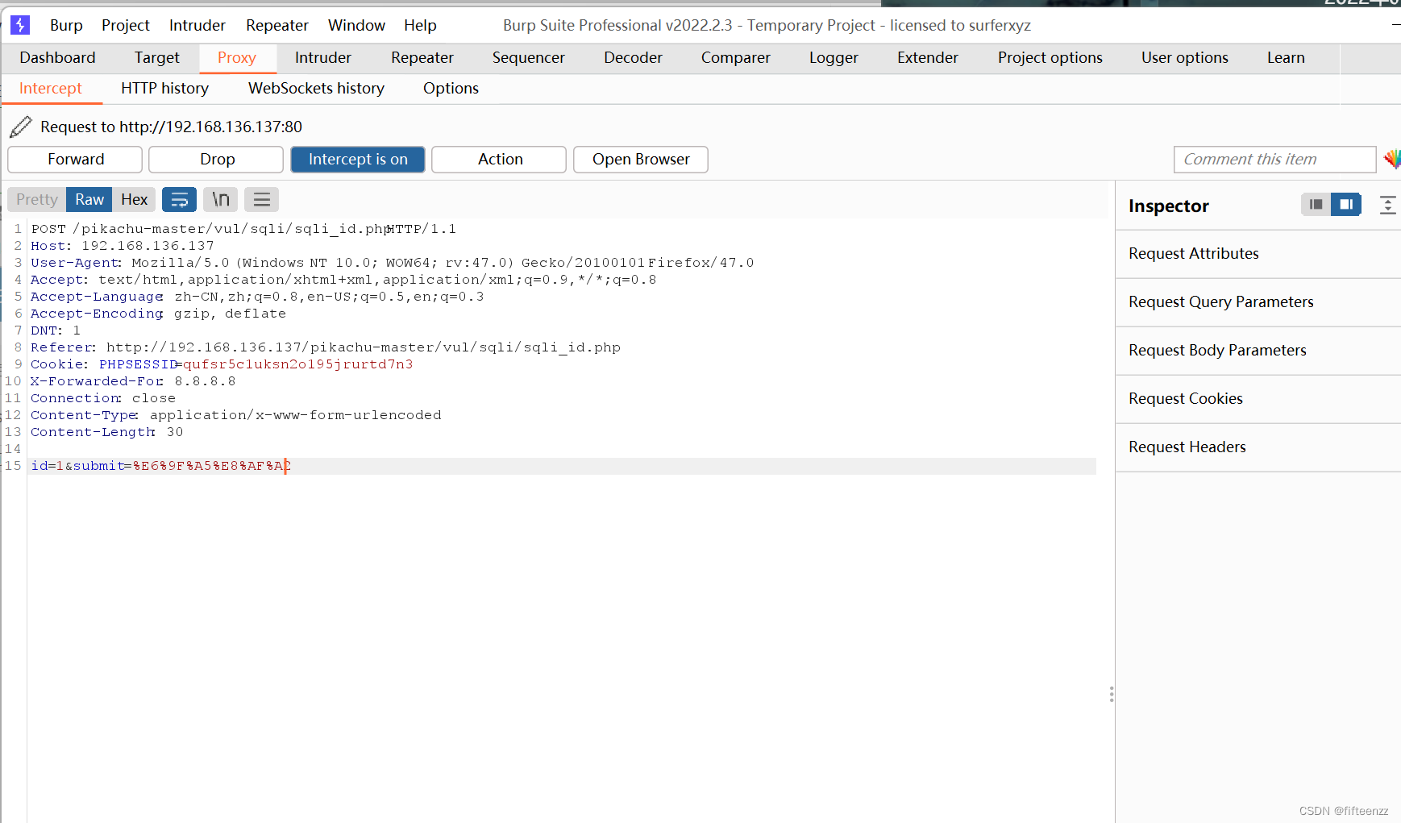Open the Help menu

[x=420, y=25]
